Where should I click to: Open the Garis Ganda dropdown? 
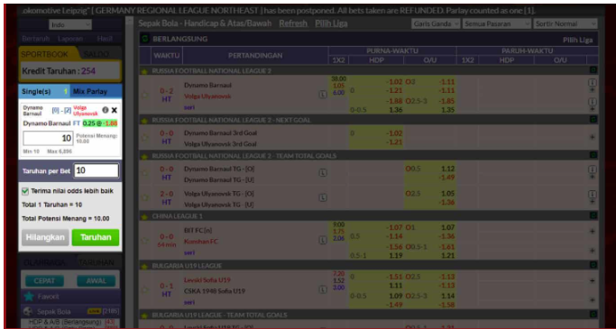436,24
